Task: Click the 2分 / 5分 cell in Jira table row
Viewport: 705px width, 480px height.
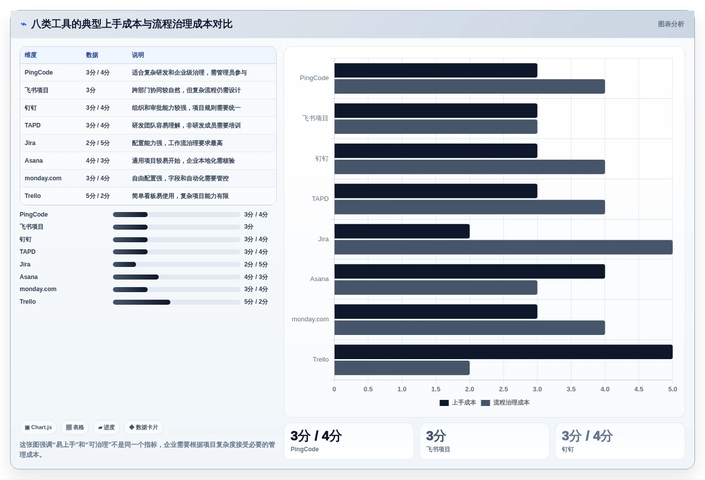Action: (x=98, y=143)
